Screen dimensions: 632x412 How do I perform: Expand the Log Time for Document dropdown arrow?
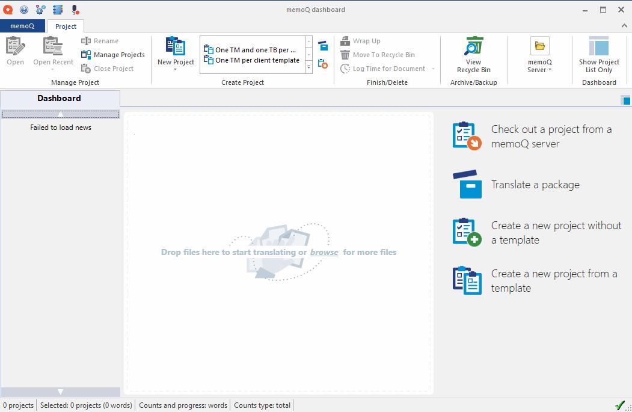coord(434,69)
